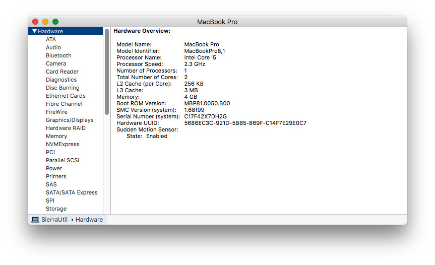Click the Memory value 4 GB

(x=191, y=97)
